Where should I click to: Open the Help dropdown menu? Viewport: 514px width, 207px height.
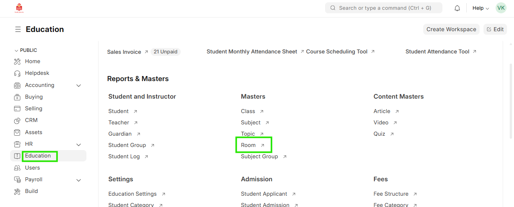tap(480, 8)
